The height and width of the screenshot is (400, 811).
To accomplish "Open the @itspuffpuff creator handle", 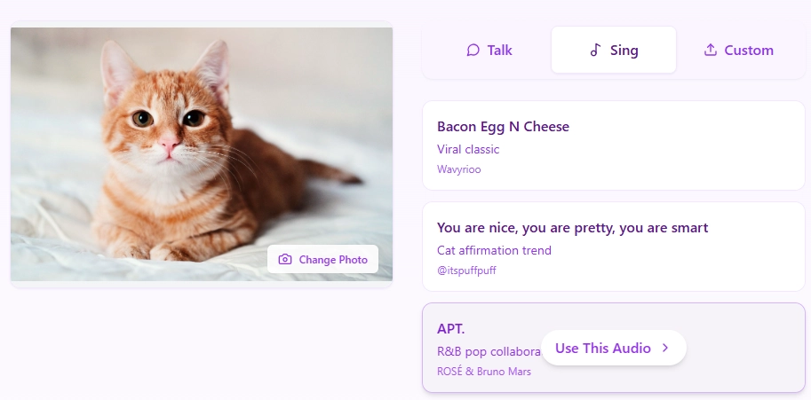I will pos(466,270).
